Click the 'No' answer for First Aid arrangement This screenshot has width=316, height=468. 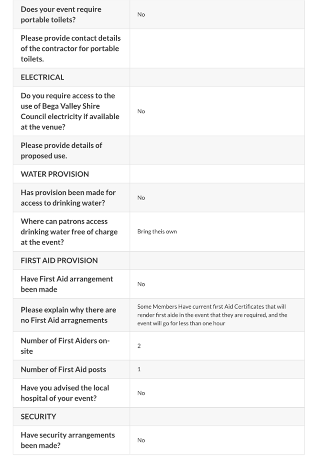pos(141,284)
